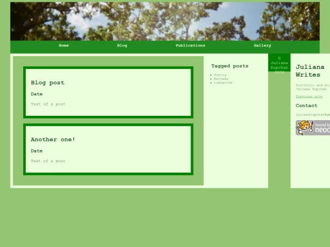Click the hosted by Neocities badge
Image resolution: width=330 pixels, height=247 pixels.
coord(313,127)
